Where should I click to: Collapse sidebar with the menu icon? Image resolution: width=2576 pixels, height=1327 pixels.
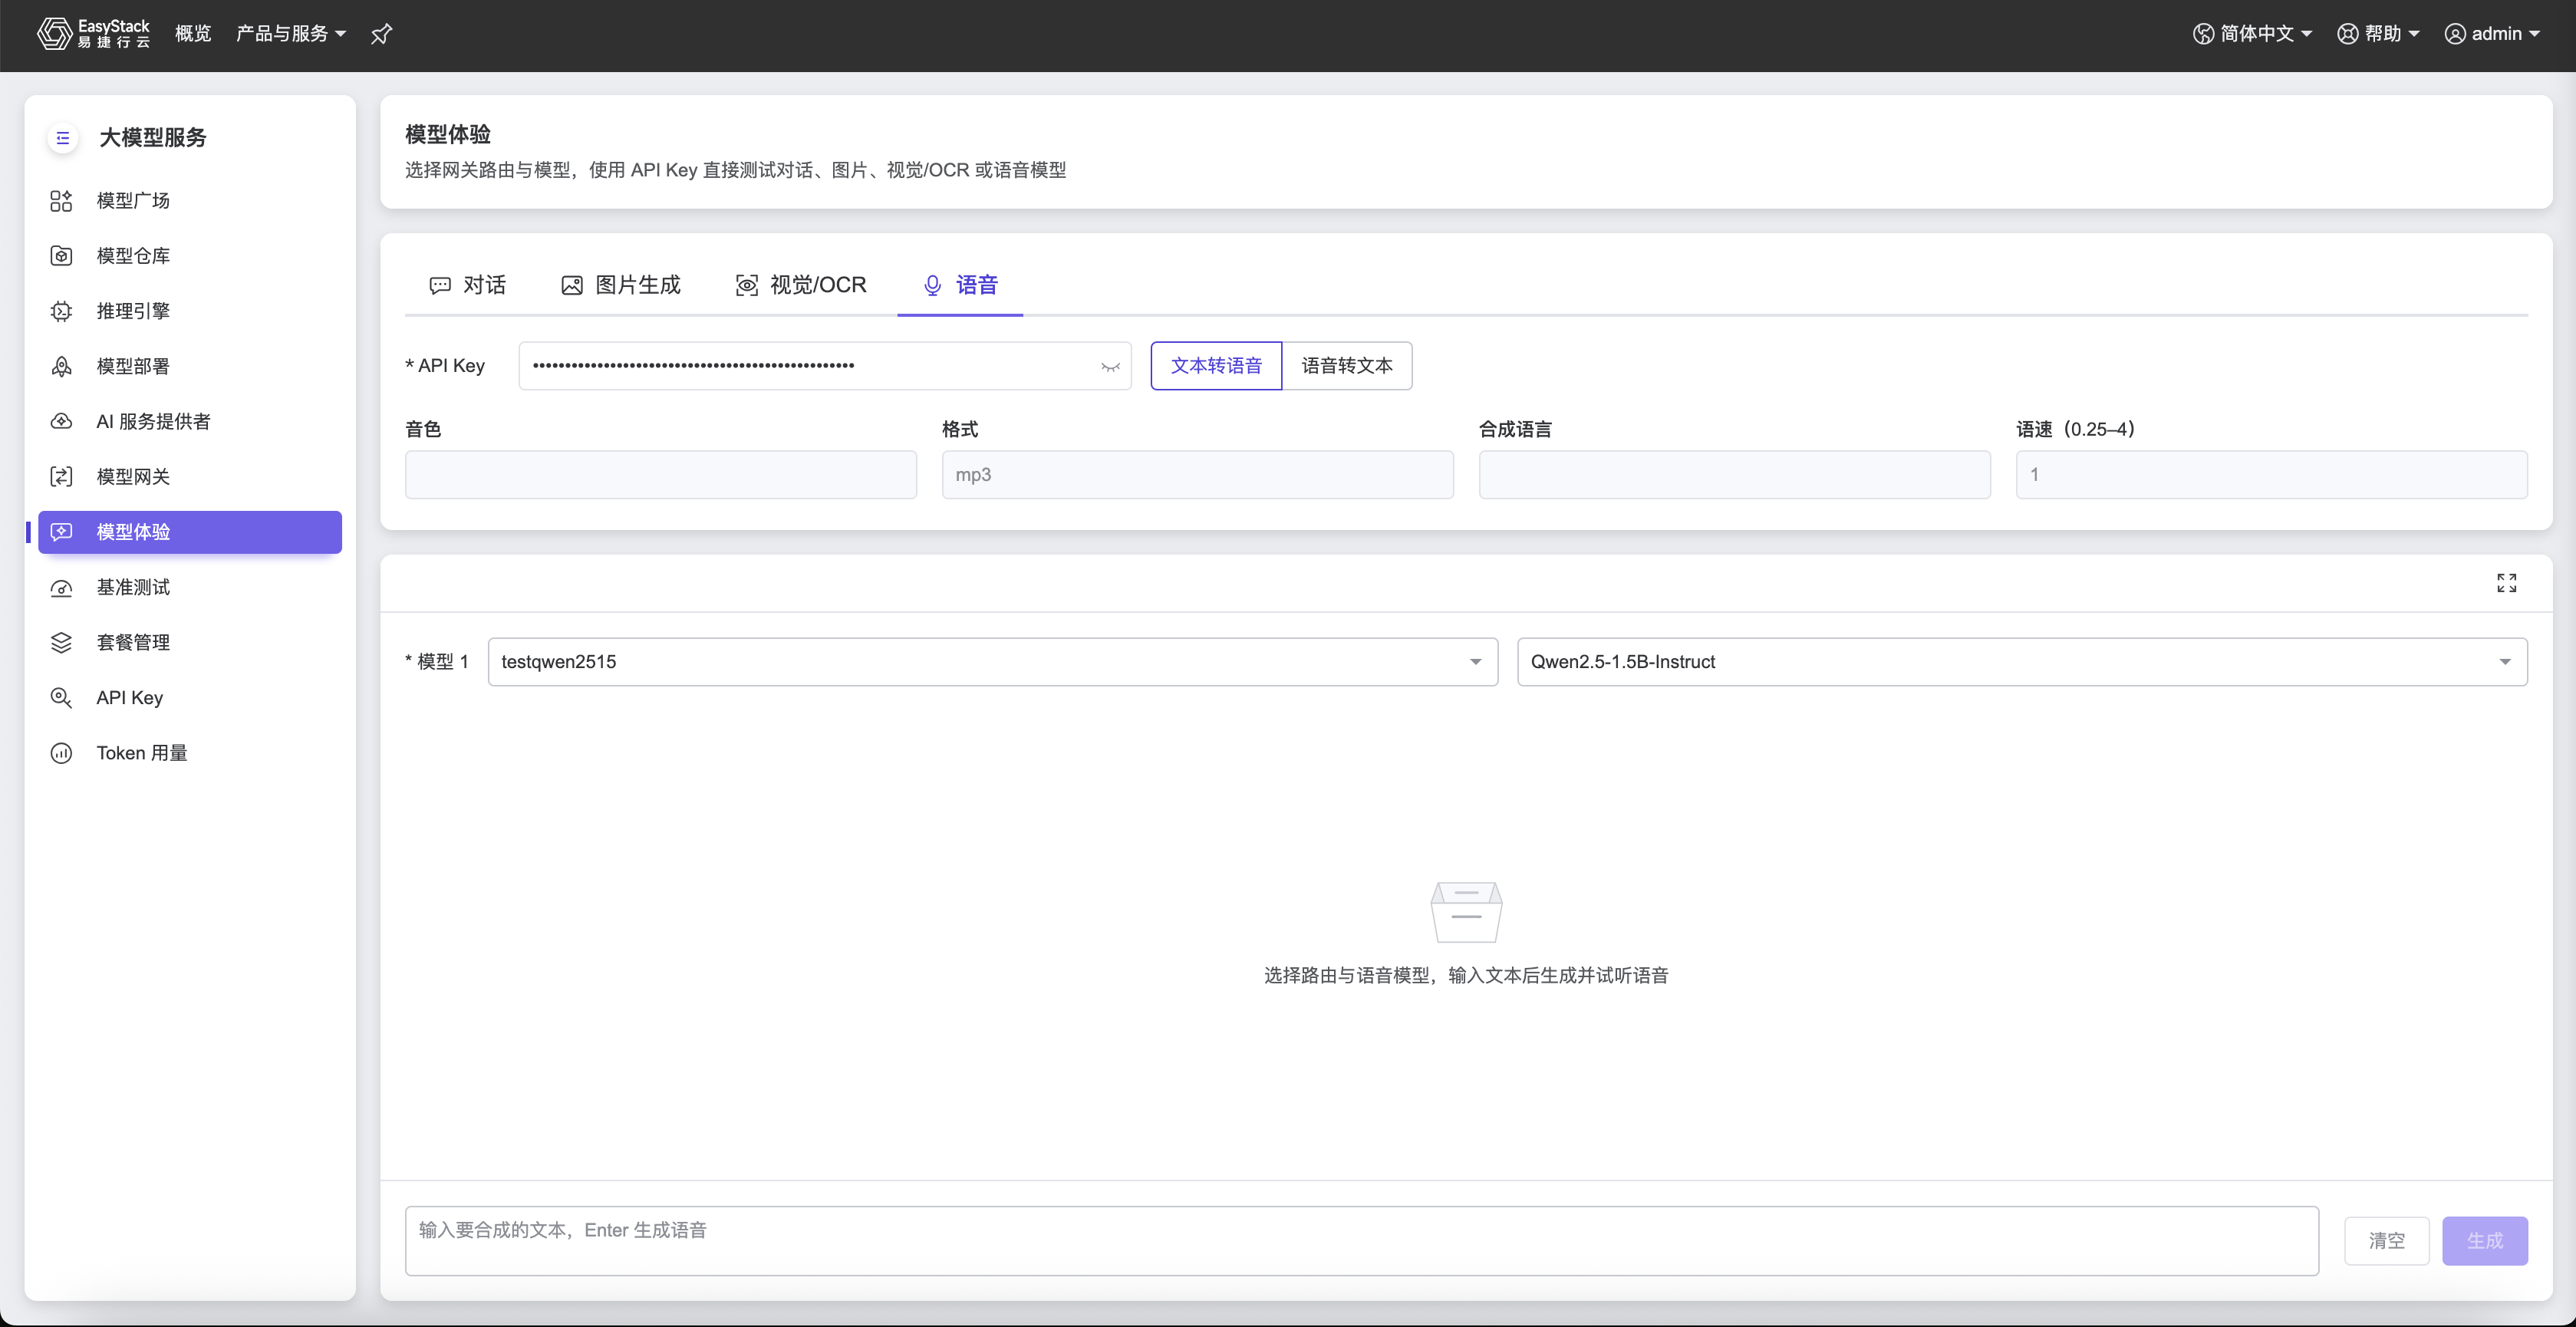tap(62, 138)
